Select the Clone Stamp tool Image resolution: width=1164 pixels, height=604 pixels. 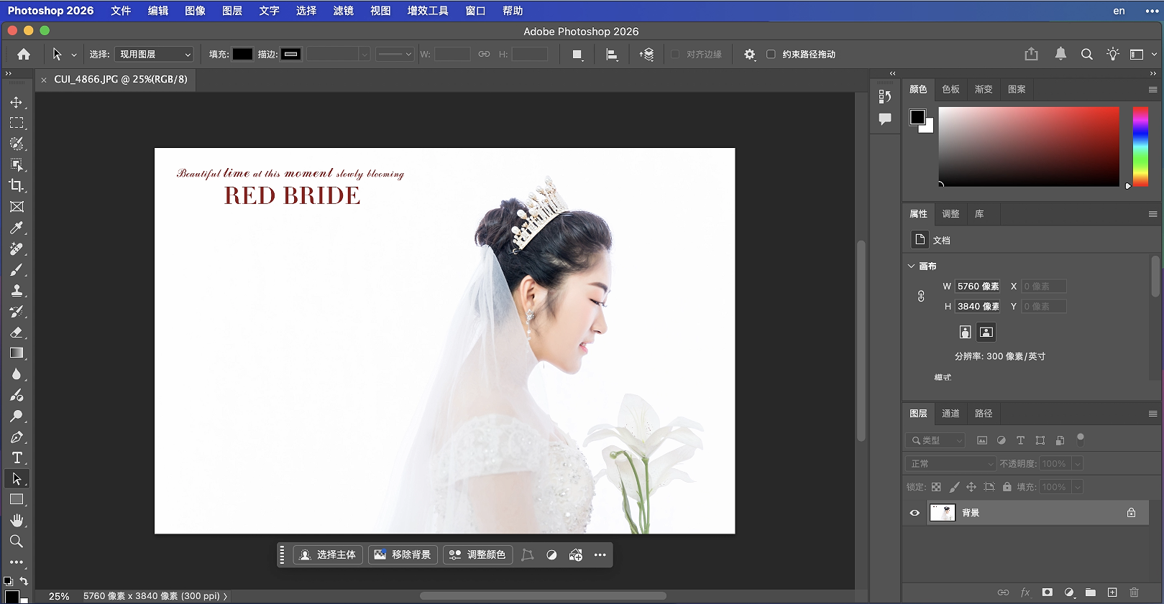tap(17, 291)
